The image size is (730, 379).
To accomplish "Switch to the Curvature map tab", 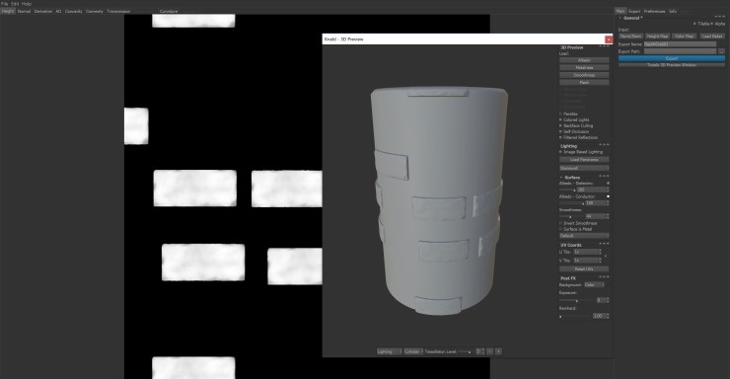I will pyautogui.click(x=169, y=11).
